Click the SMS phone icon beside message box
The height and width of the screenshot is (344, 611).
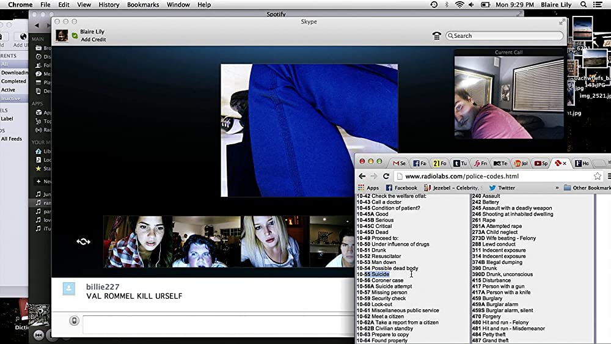click(x=75, y=321)
